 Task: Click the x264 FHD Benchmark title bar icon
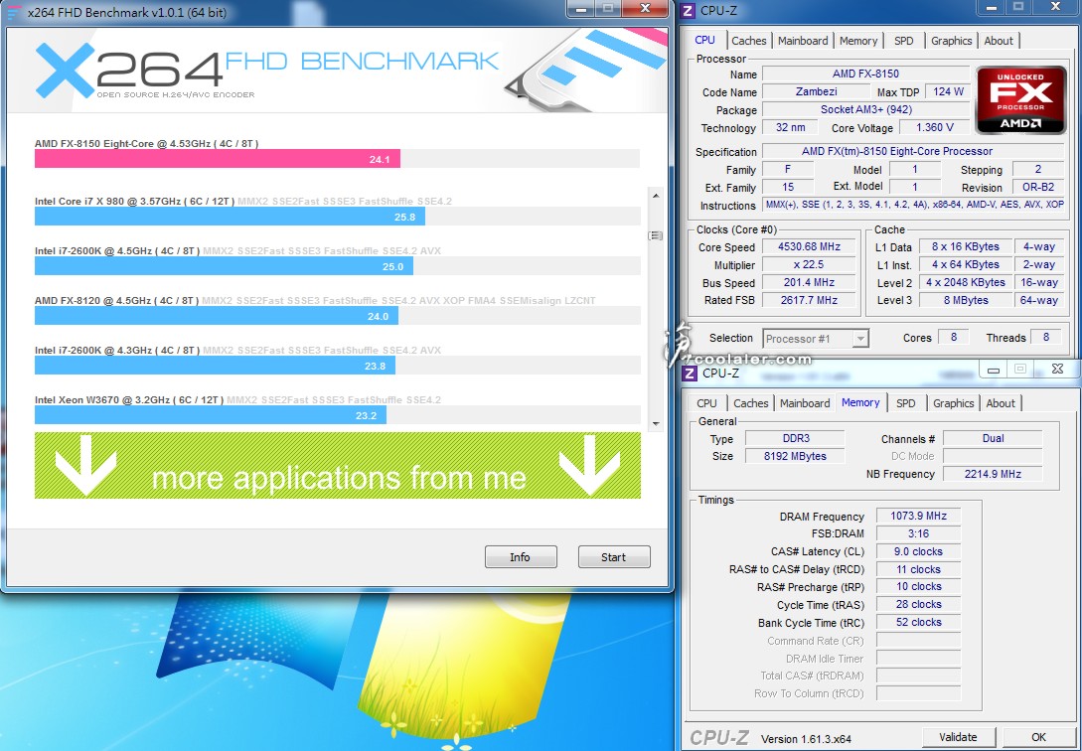coord(13,12)
